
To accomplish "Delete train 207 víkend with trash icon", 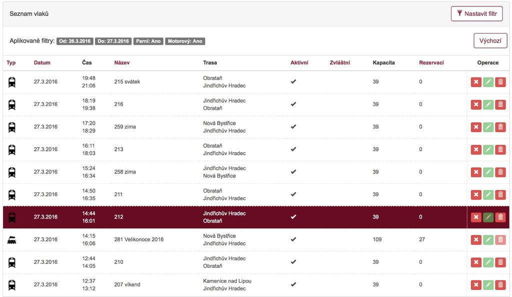I will click(x=500, y=285).
